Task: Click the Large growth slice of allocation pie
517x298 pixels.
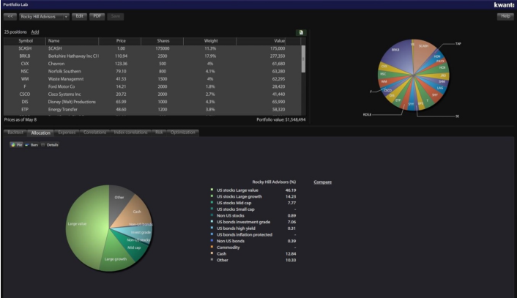Action: (x=117, y=252)
